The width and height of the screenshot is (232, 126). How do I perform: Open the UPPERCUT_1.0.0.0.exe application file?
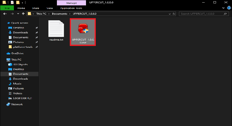tap(83, 32)
